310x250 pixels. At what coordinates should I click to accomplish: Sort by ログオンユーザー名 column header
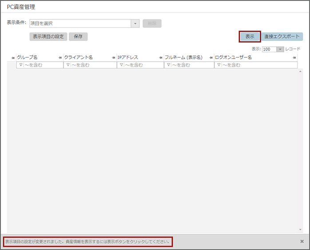click(233, 58)
